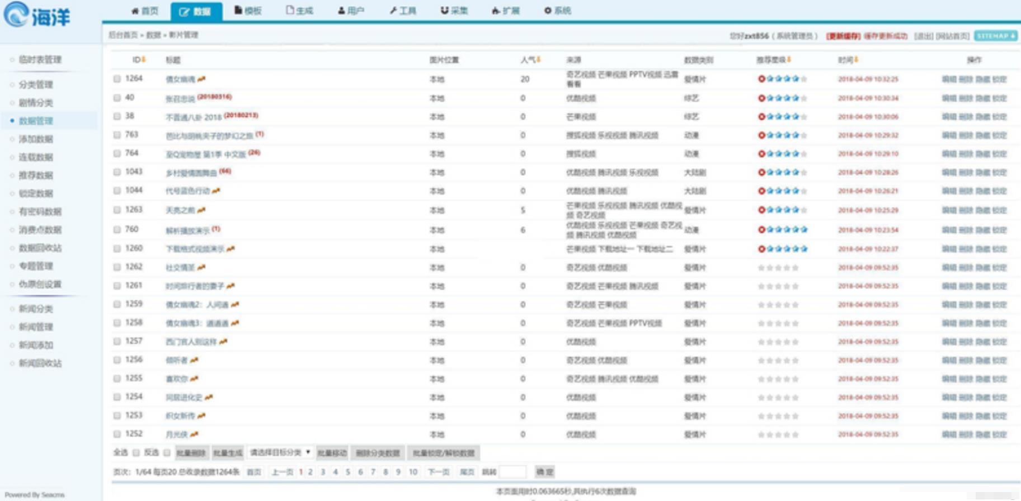The image size is (1021, 501).
Task: Click the 下一页 next page link
Action: click(439, 472)
